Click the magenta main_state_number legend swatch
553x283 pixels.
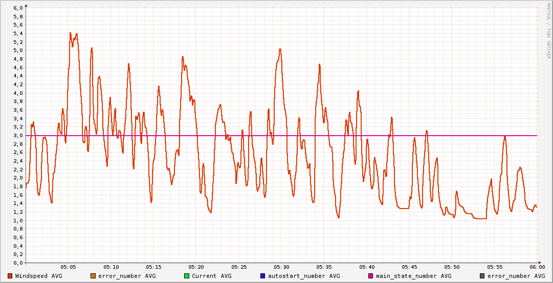(371, 276)
